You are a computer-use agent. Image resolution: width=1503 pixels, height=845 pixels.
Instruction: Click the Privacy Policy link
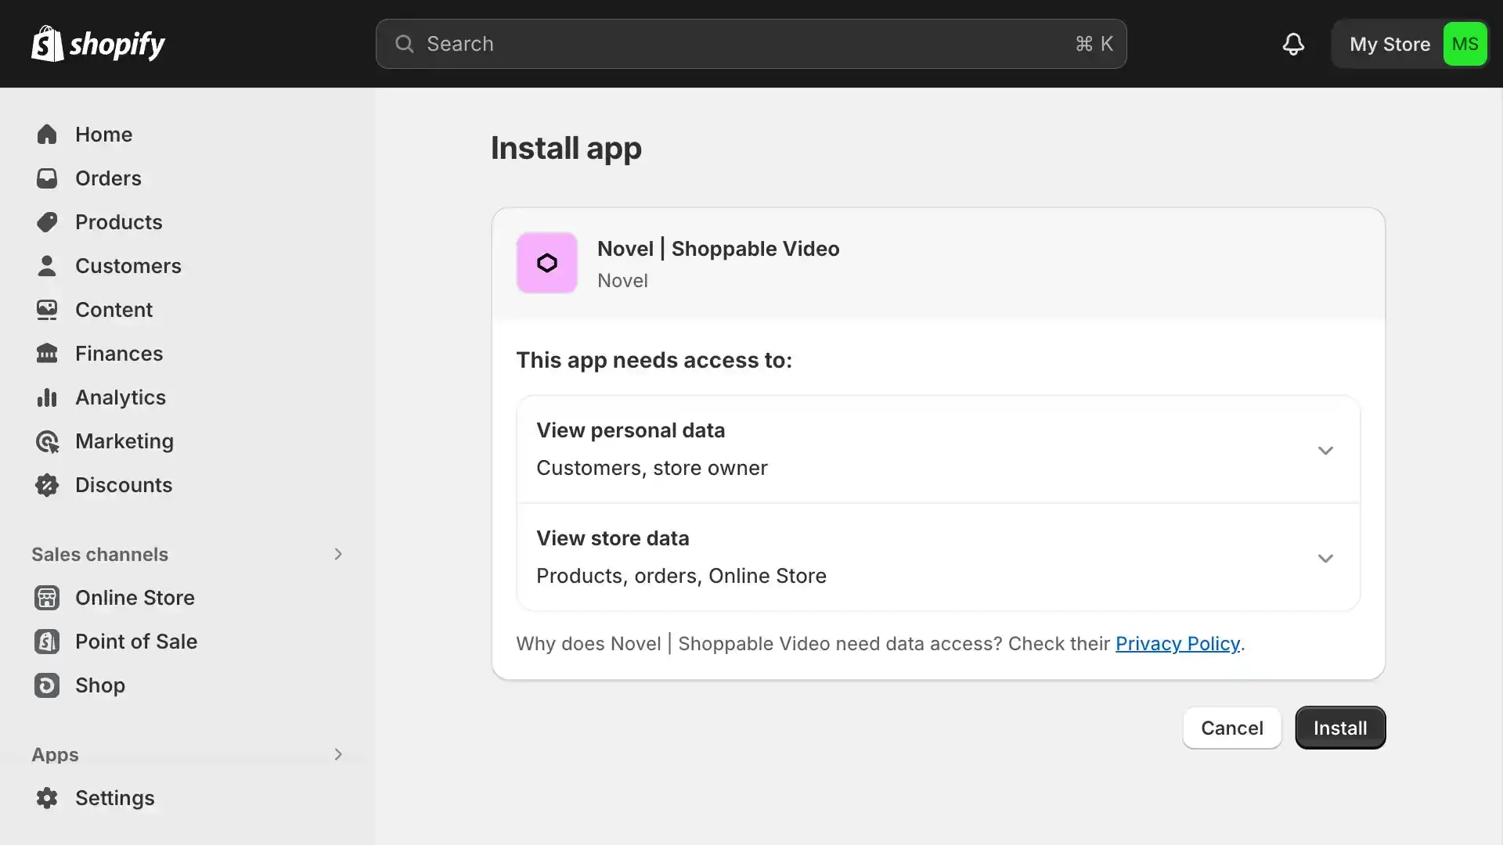coord(1178,643)
